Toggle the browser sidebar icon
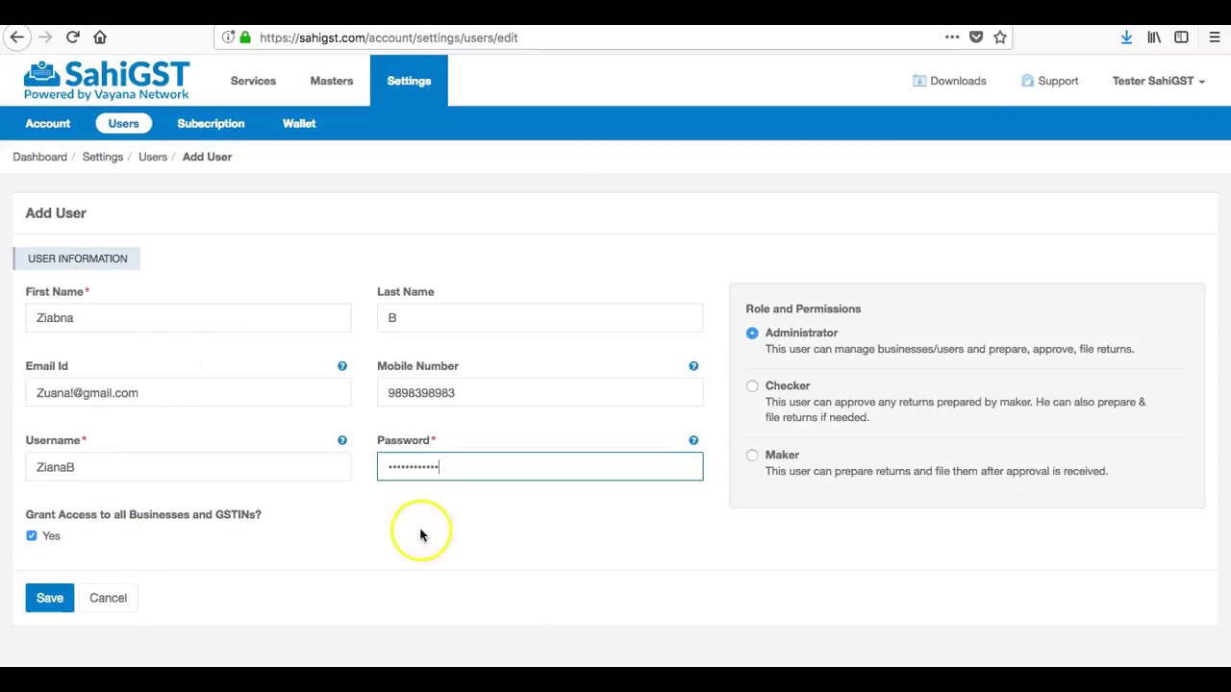 (1181, 37)
